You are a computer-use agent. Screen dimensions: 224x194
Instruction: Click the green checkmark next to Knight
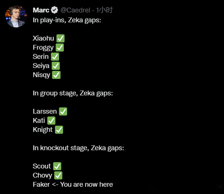pyautogui.click(x=59, y=130)
